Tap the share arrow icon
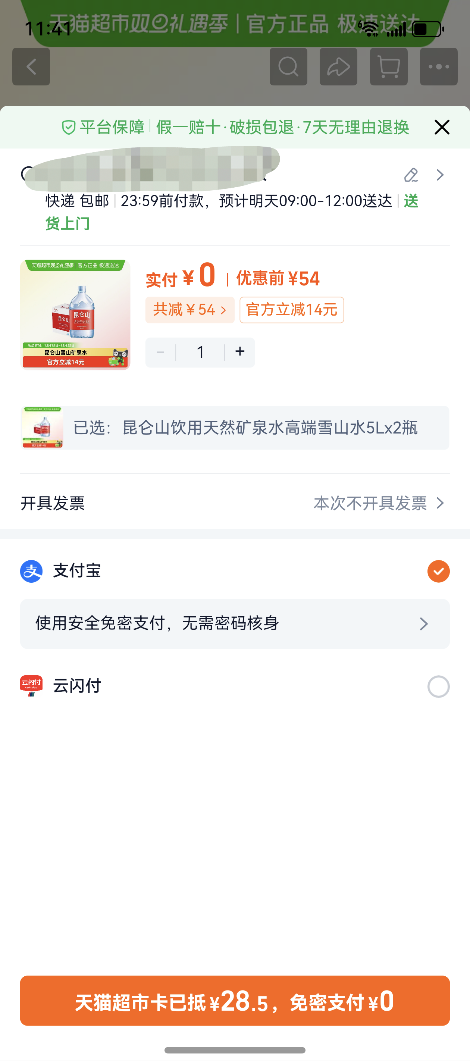This screenshot has height=1061, width=470. [338, 67]
